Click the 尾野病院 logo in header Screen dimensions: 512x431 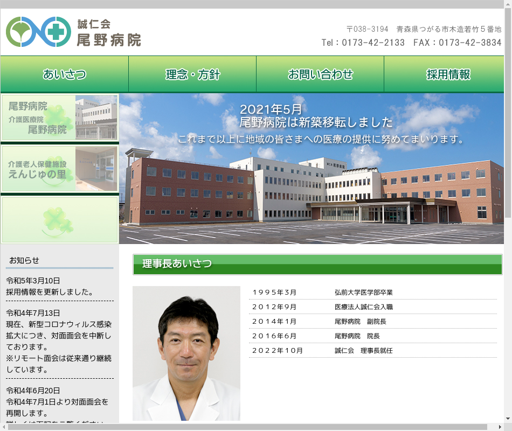click(x=74, y=32)
